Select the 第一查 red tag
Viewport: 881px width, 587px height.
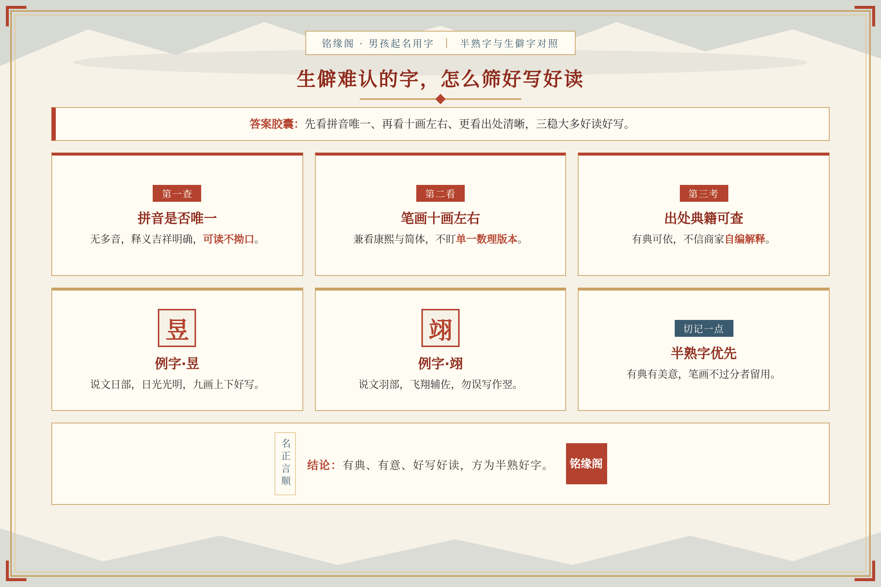[177, 194]
